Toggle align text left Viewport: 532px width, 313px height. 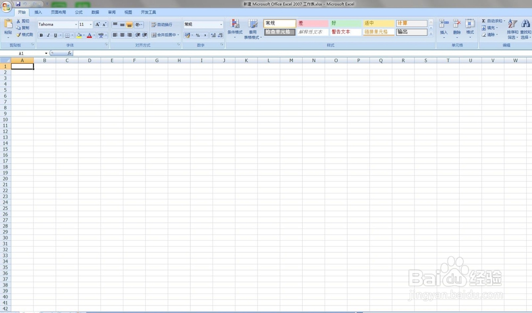point(115,35)
